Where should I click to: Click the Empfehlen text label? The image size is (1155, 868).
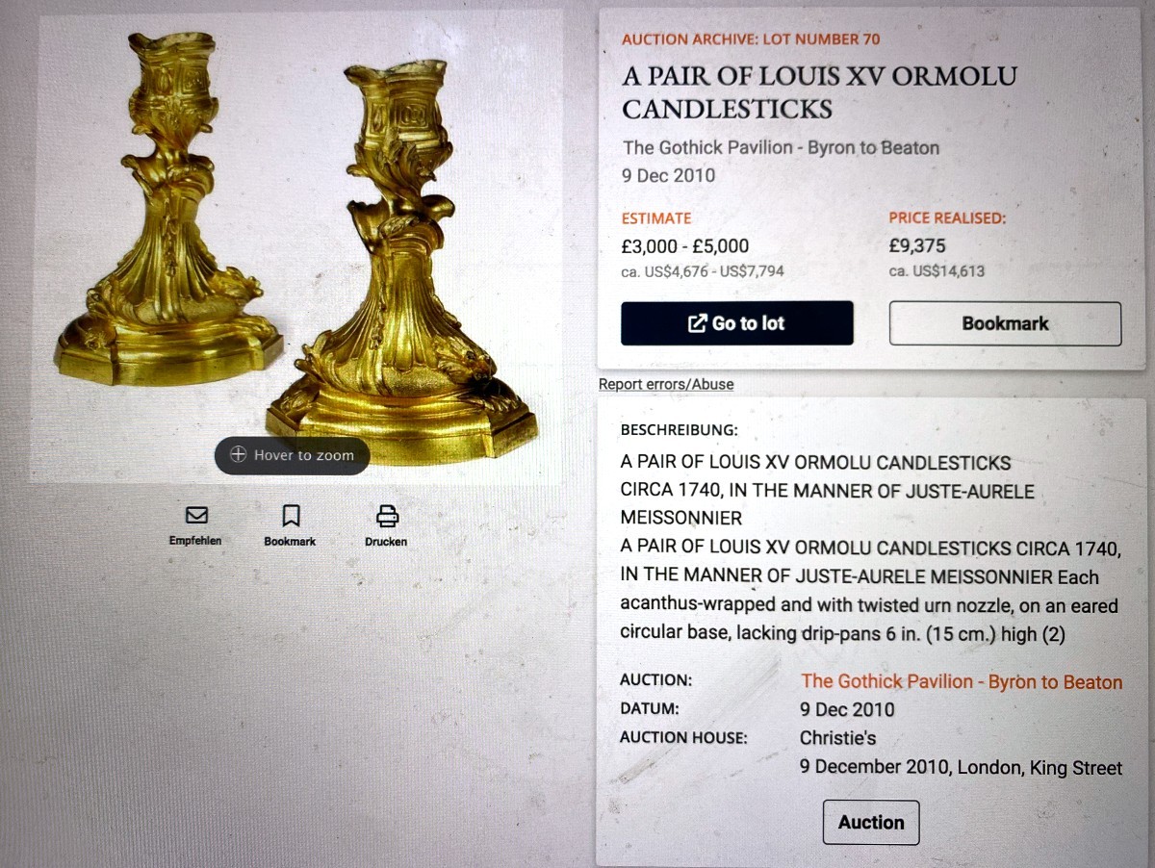coord(195,541)
